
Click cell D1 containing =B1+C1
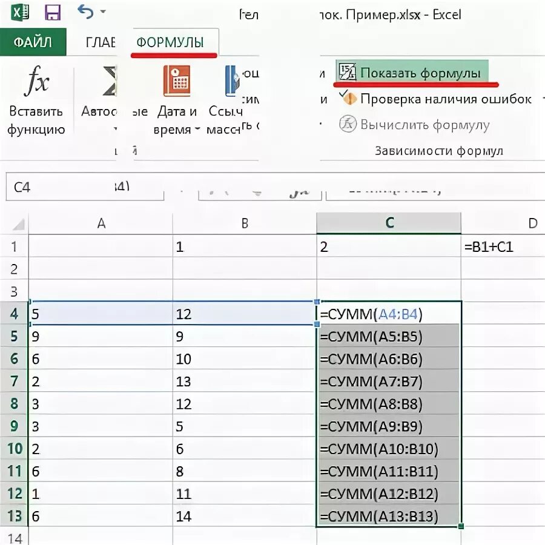click(x=503, y=246)
